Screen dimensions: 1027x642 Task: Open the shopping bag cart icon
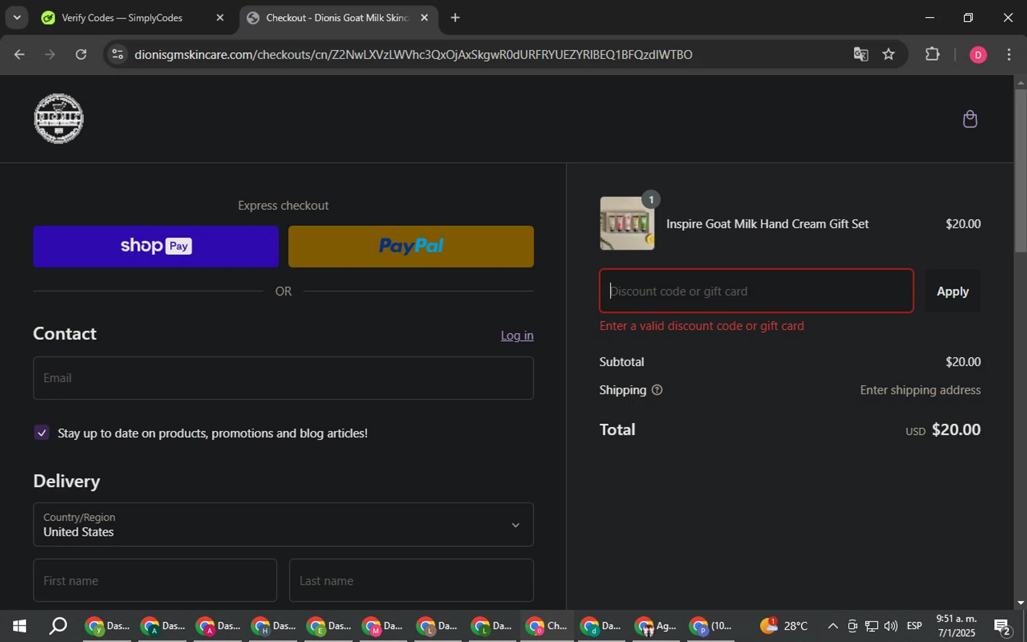coord(969,119)
